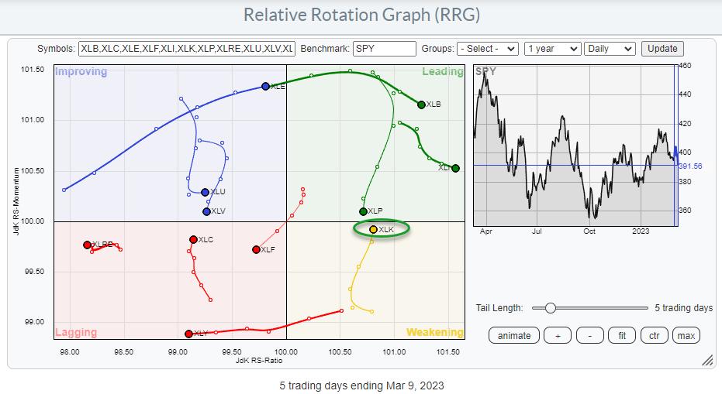Screen dimensions: 722x394
Task: Click the Tail Length slider handle
Action: (x=550, y=308)
